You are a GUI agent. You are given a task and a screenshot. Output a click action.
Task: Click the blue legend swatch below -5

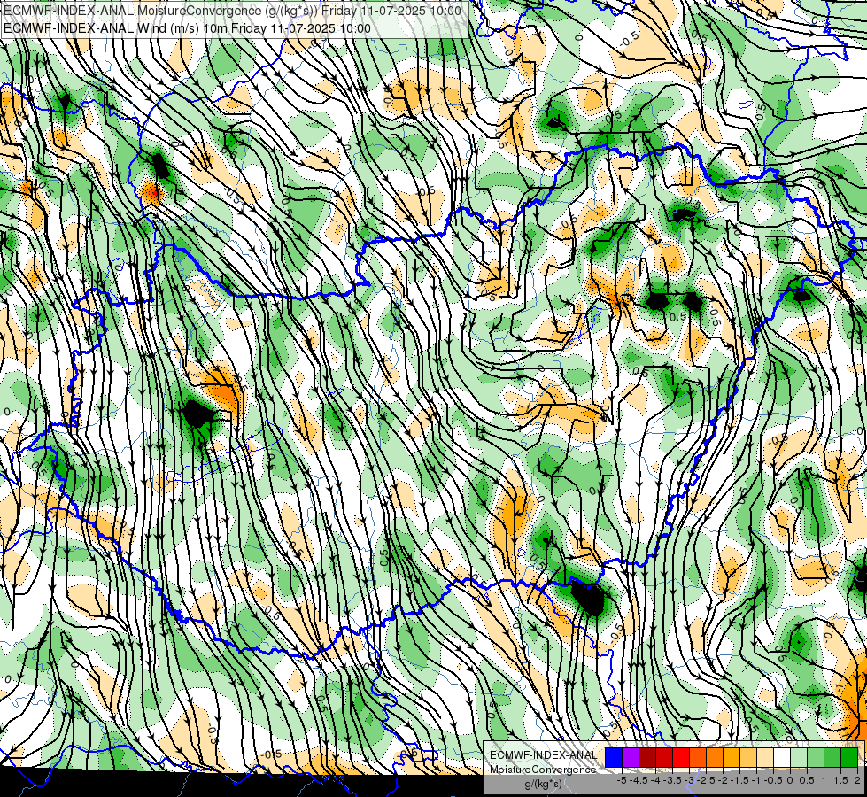(614, 758)
